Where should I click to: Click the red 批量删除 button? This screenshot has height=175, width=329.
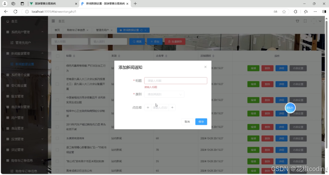pos(175,41)
